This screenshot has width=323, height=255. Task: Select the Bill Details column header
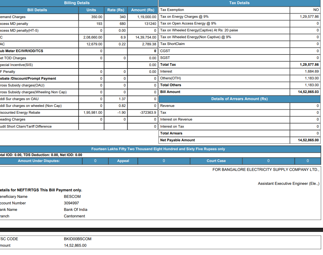point(37,10)
